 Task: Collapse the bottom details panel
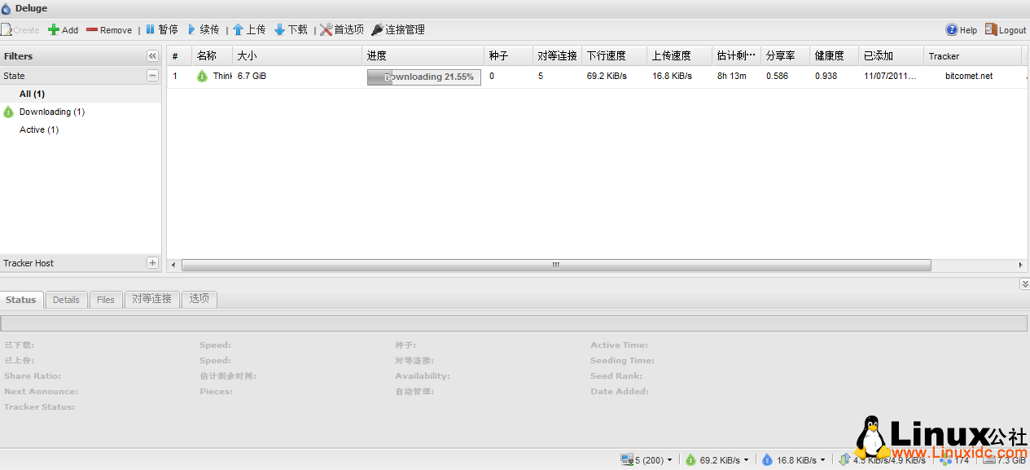[x=1024, y=283]
